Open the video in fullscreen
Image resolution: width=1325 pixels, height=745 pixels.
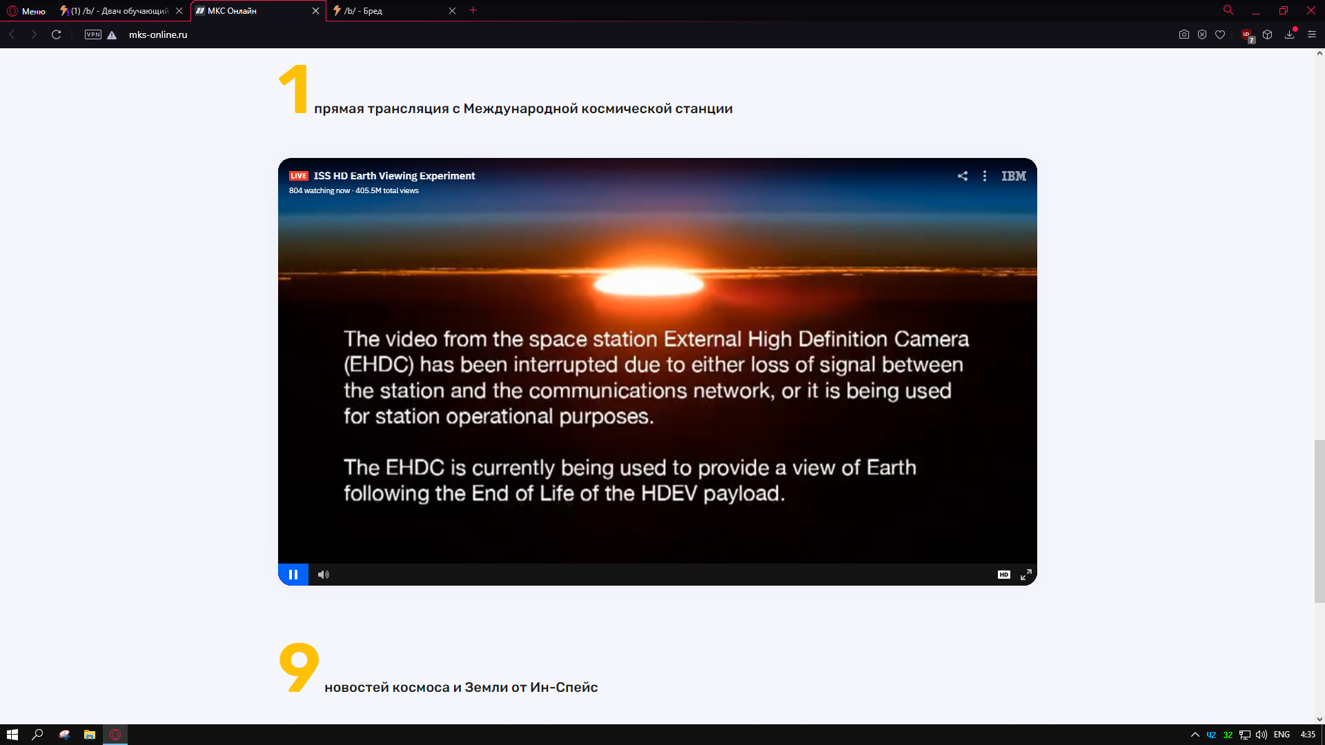1026,575
